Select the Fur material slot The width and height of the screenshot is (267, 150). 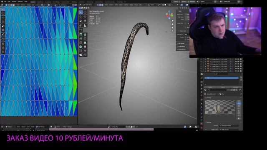pyautogui.click(x=222, y=78)
